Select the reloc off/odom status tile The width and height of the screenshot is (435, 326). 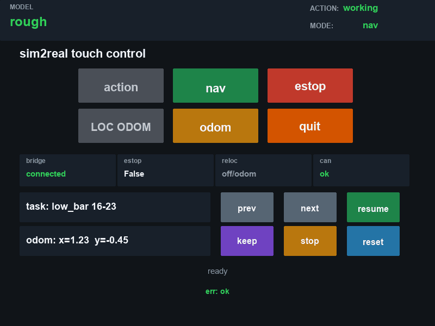[x=263, y=170]
